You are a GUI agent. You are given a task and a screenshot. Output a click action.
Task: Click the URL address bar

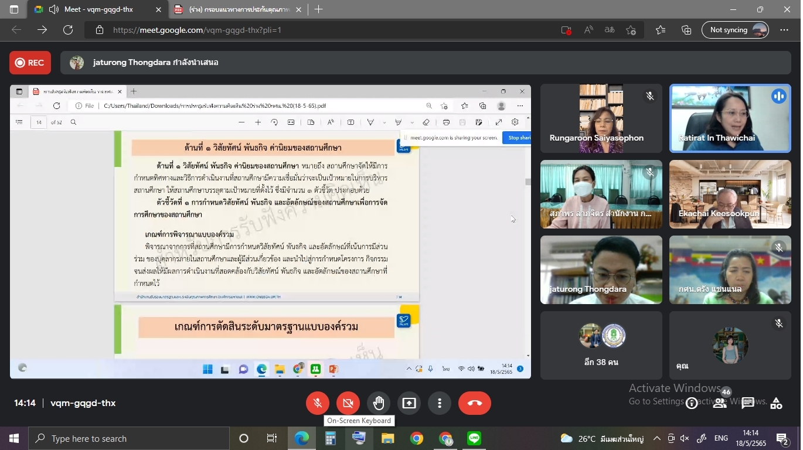click(x=328, y=30)
